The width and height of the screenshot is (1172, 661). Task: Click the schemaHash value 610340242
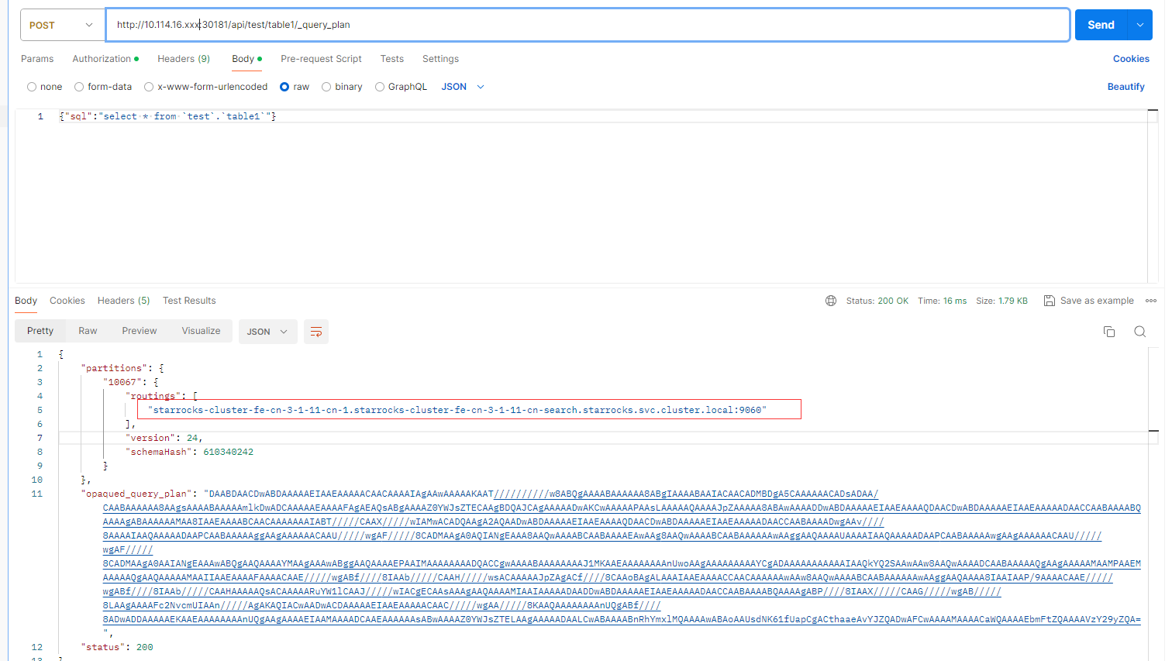(229, 452)
